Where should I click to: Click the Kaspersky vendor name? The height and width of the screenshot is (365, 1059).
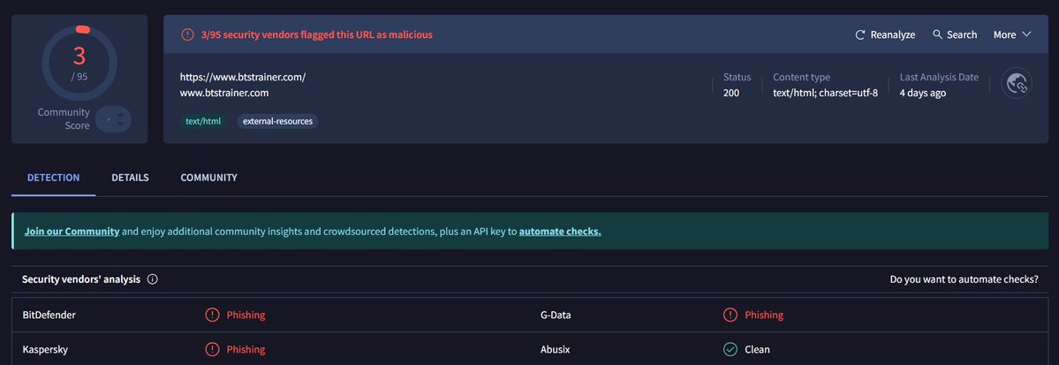[x=45, y=349]
